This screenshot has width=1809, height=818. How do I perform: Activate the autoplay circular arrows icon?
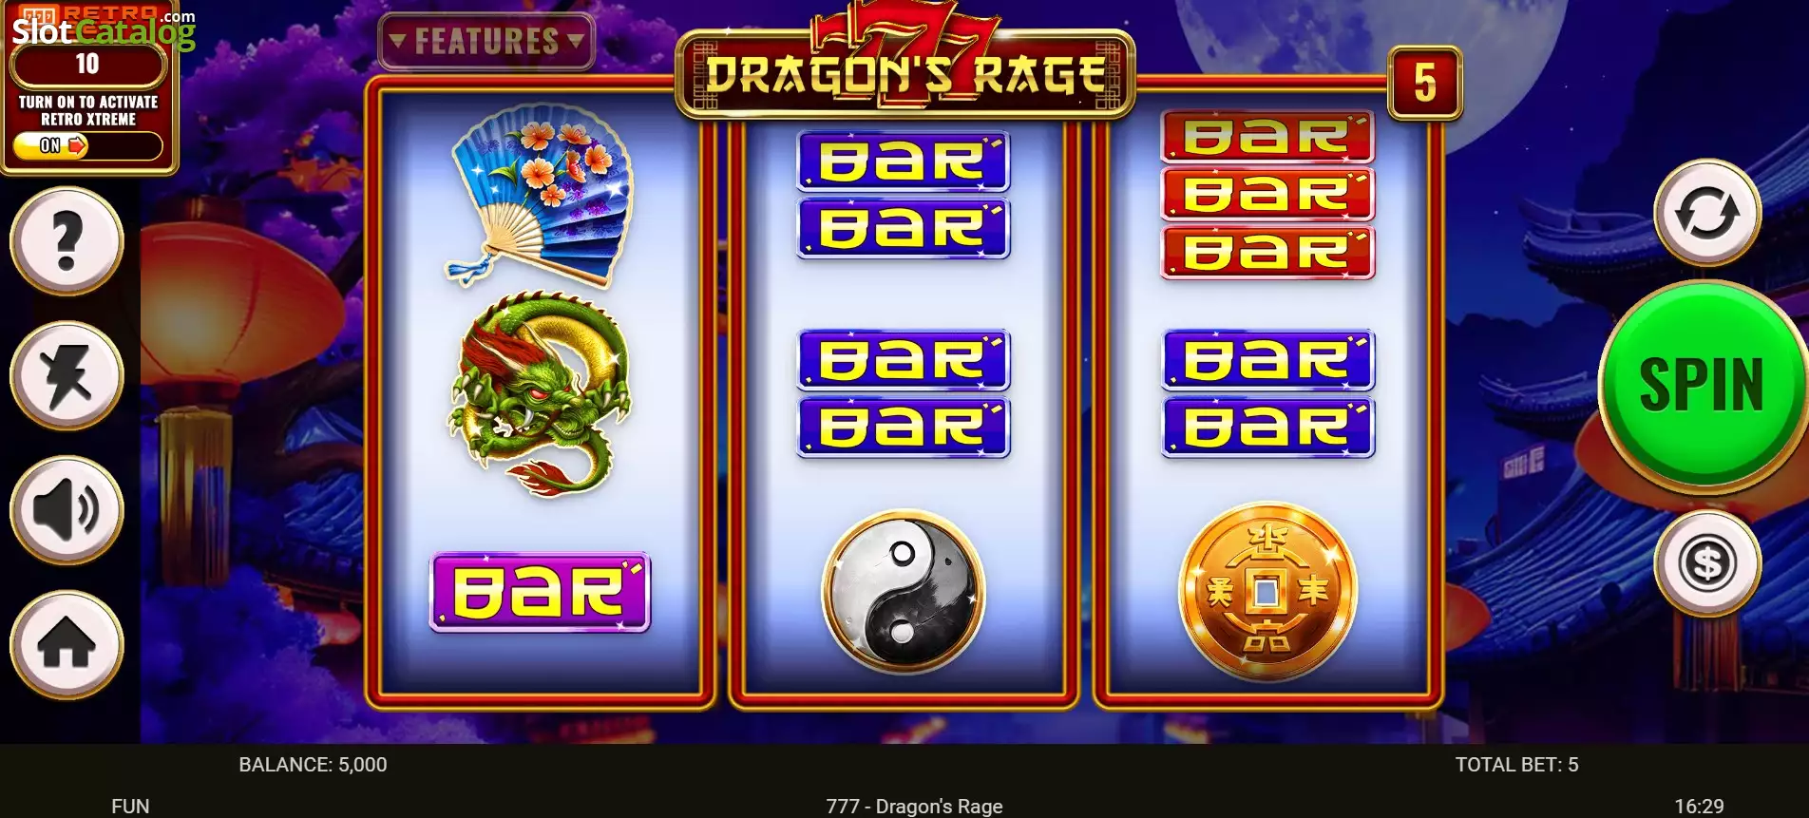1707,212
